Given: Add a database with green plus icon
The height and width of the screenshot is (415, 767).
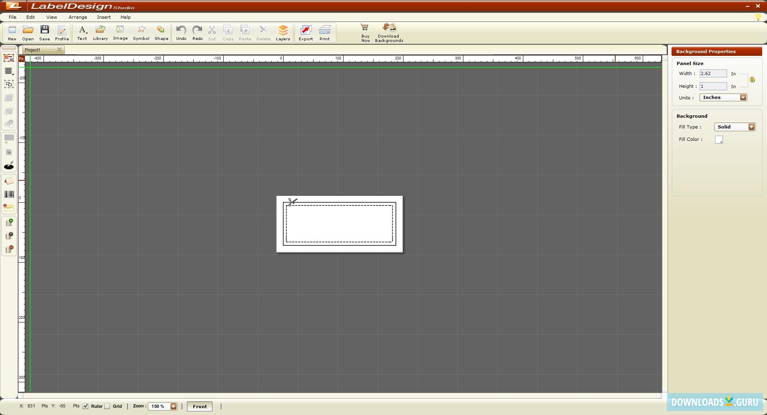Looking at the screenshot, I should (x=9, y=223).
